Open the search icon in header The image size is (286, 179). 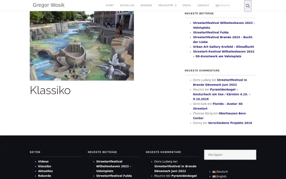point(248,6)
